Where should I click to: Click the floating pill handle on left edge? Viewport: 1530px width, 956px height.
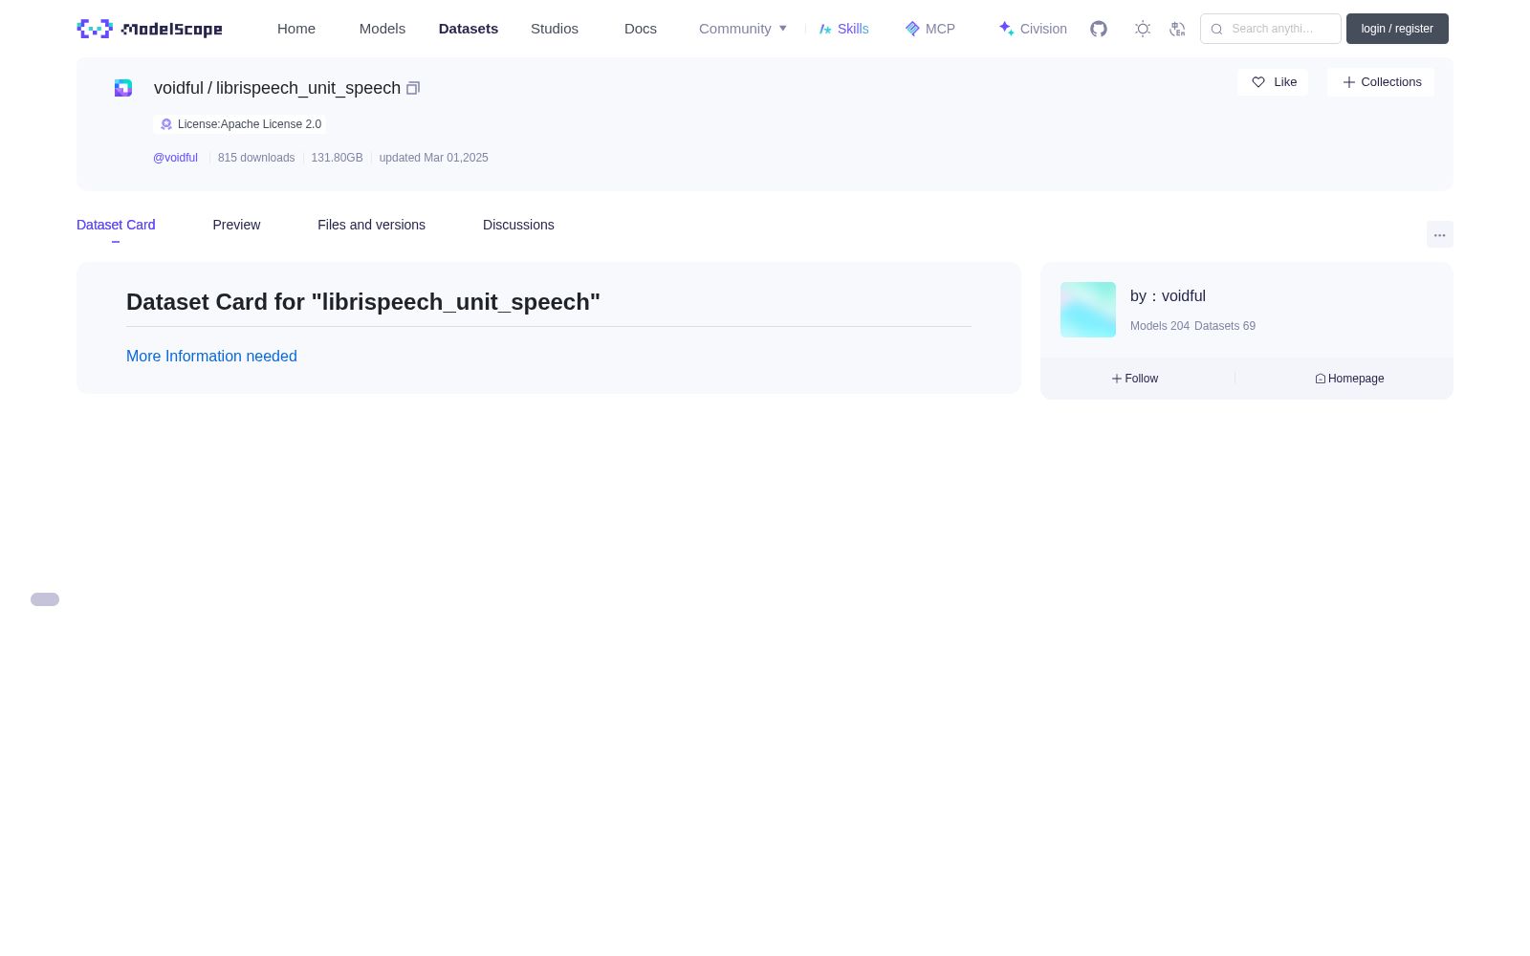[x=45, y=599]
